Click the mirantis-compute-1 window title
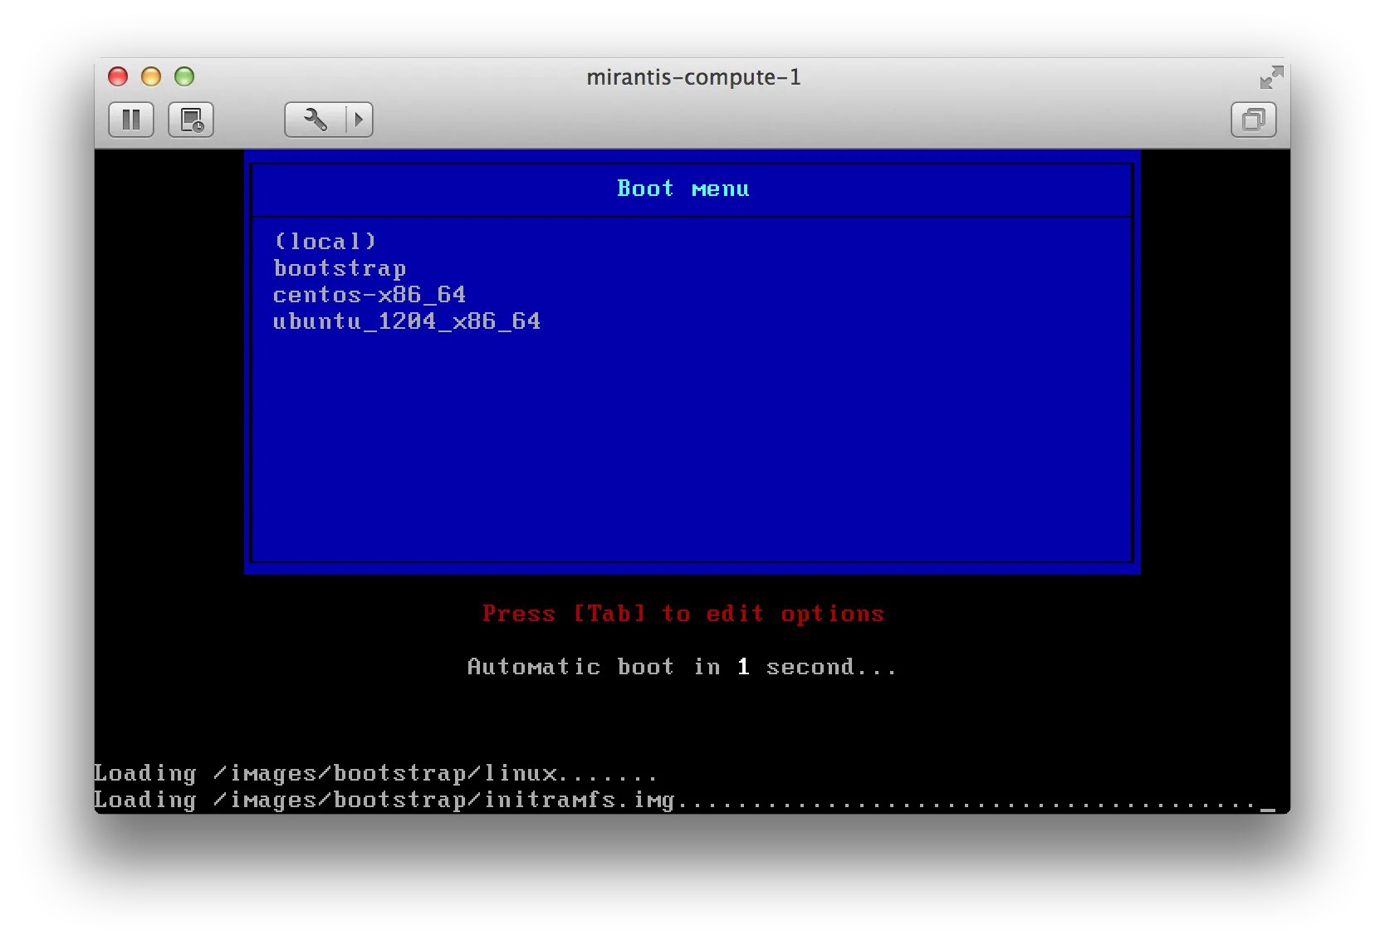 tap(693, 77)
